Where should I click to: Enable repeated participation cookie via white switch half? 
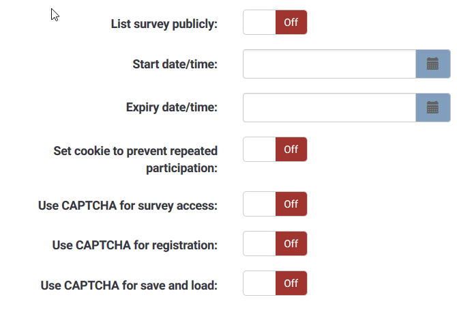[x=259, y=149]
